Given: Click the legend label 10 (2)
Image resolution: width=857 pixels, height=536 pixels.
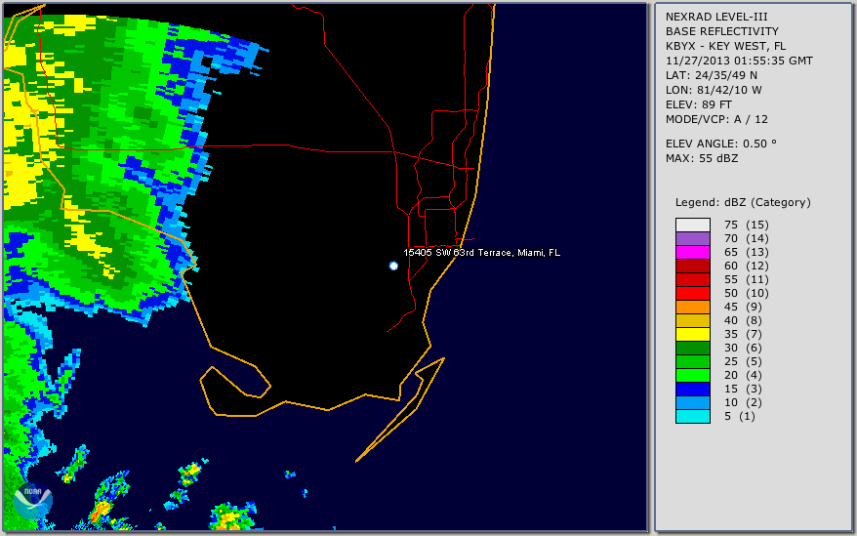Looking at the screenshot, I should click(x=744, y=402).
